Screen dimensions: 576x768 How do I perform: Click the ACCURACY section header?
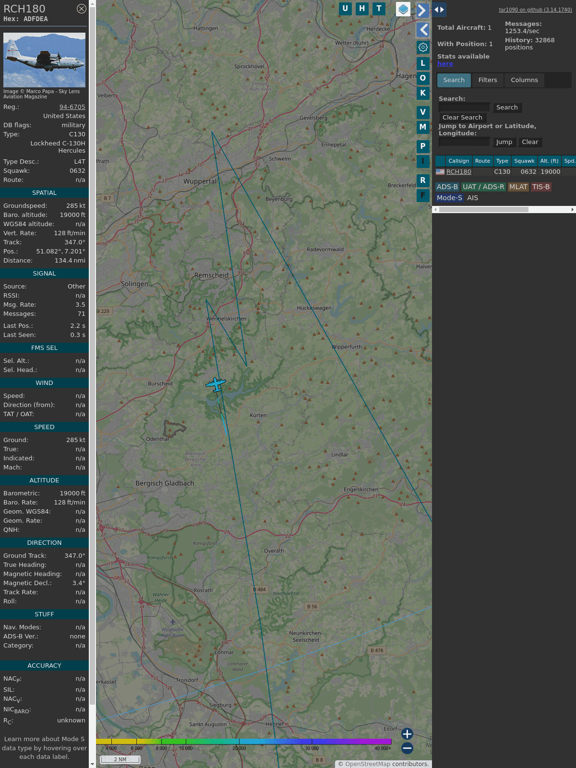click(44, 666)
